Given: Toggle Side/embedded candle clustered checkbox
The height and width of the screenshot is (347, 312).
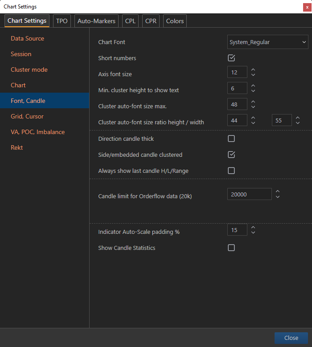Looking at the screenshot, I should tap(231, 155).
